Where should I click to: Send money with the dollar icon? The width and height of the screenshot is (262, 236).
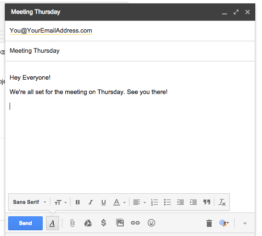point(104,223)
